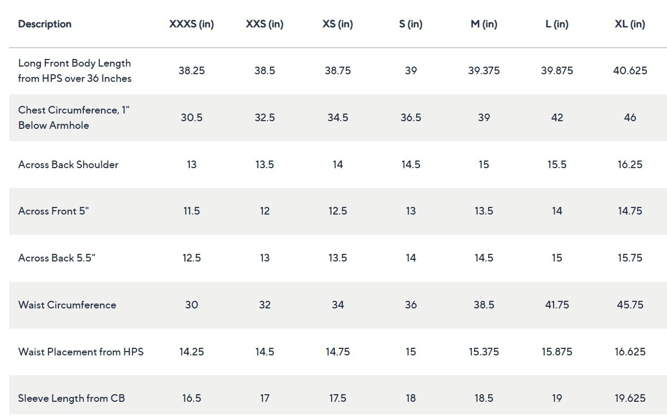Viewport: 667px width, 416px height.
Task: Click the Description column header
Action: (45, 24)
